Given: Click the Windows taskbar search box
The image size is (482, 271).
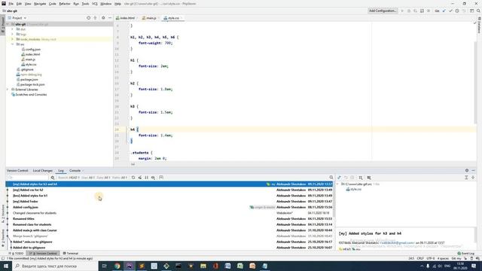Looking at the screenshot, I should [55, 266].
